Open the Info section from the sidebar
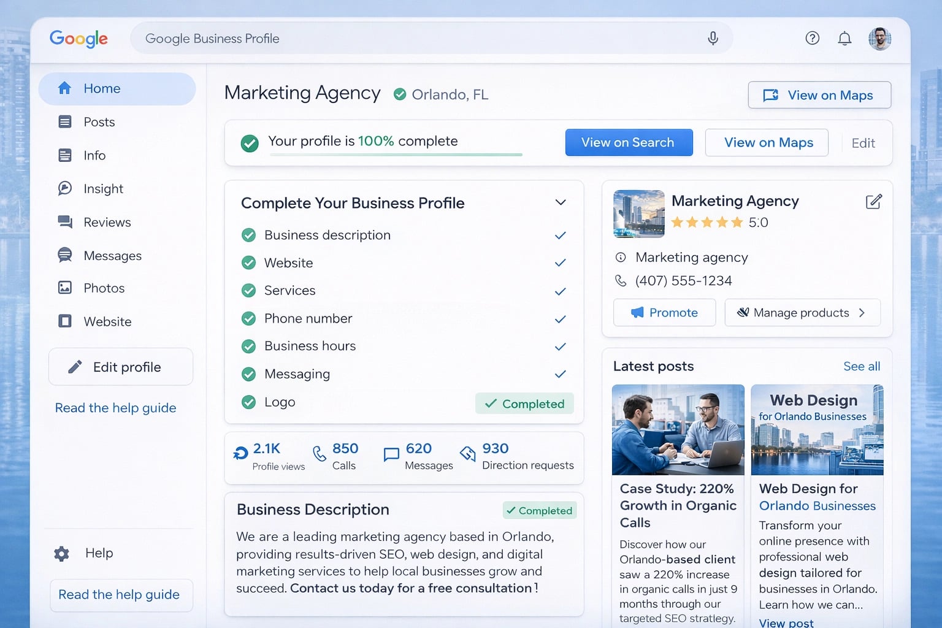942x628 pixels. (x=94, y=155)
